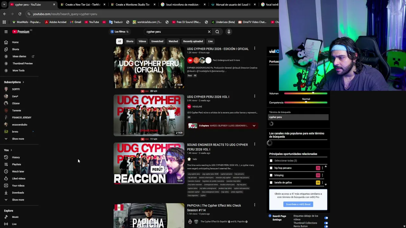
Task: Open options dots for b-boying tag
Action: pyautogui.click(x=322, y=175)
